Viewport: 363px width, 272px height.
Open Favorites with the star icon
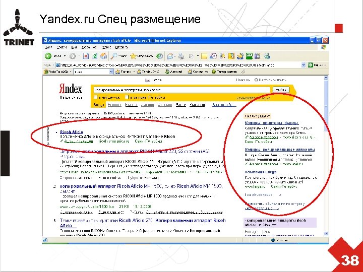[142, 56]
